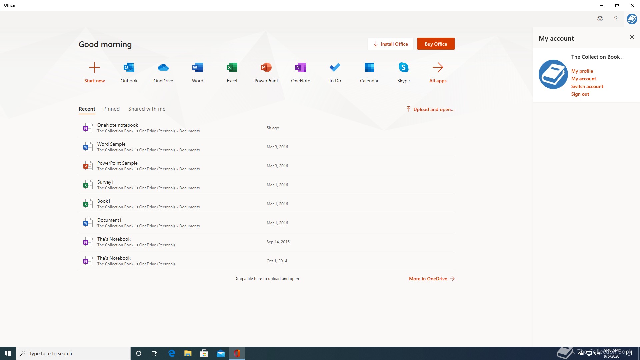Click the help question mark icon
640x360 pixels.
coord(616,19)
